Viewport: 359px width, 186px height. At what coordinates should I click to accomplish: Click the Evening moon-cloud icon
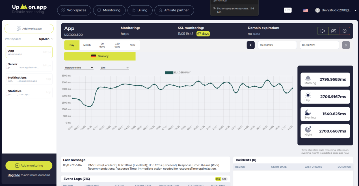click(x=308, y=113)
